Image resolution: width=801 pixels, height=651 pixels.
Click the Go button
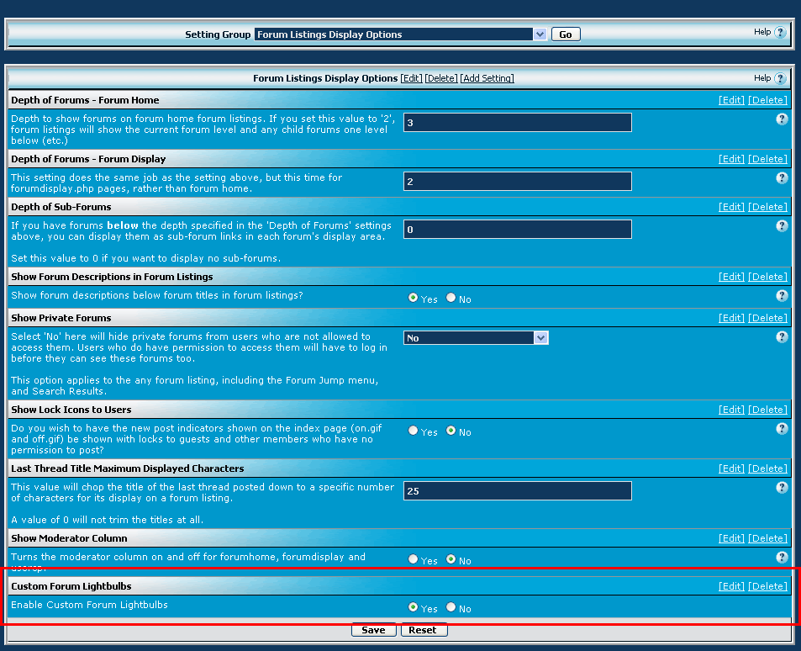(566, 34)
